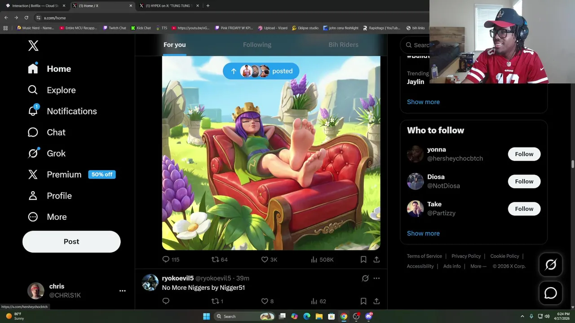Click the new posts pill button
575x323 pixels.
pos(261,71)
